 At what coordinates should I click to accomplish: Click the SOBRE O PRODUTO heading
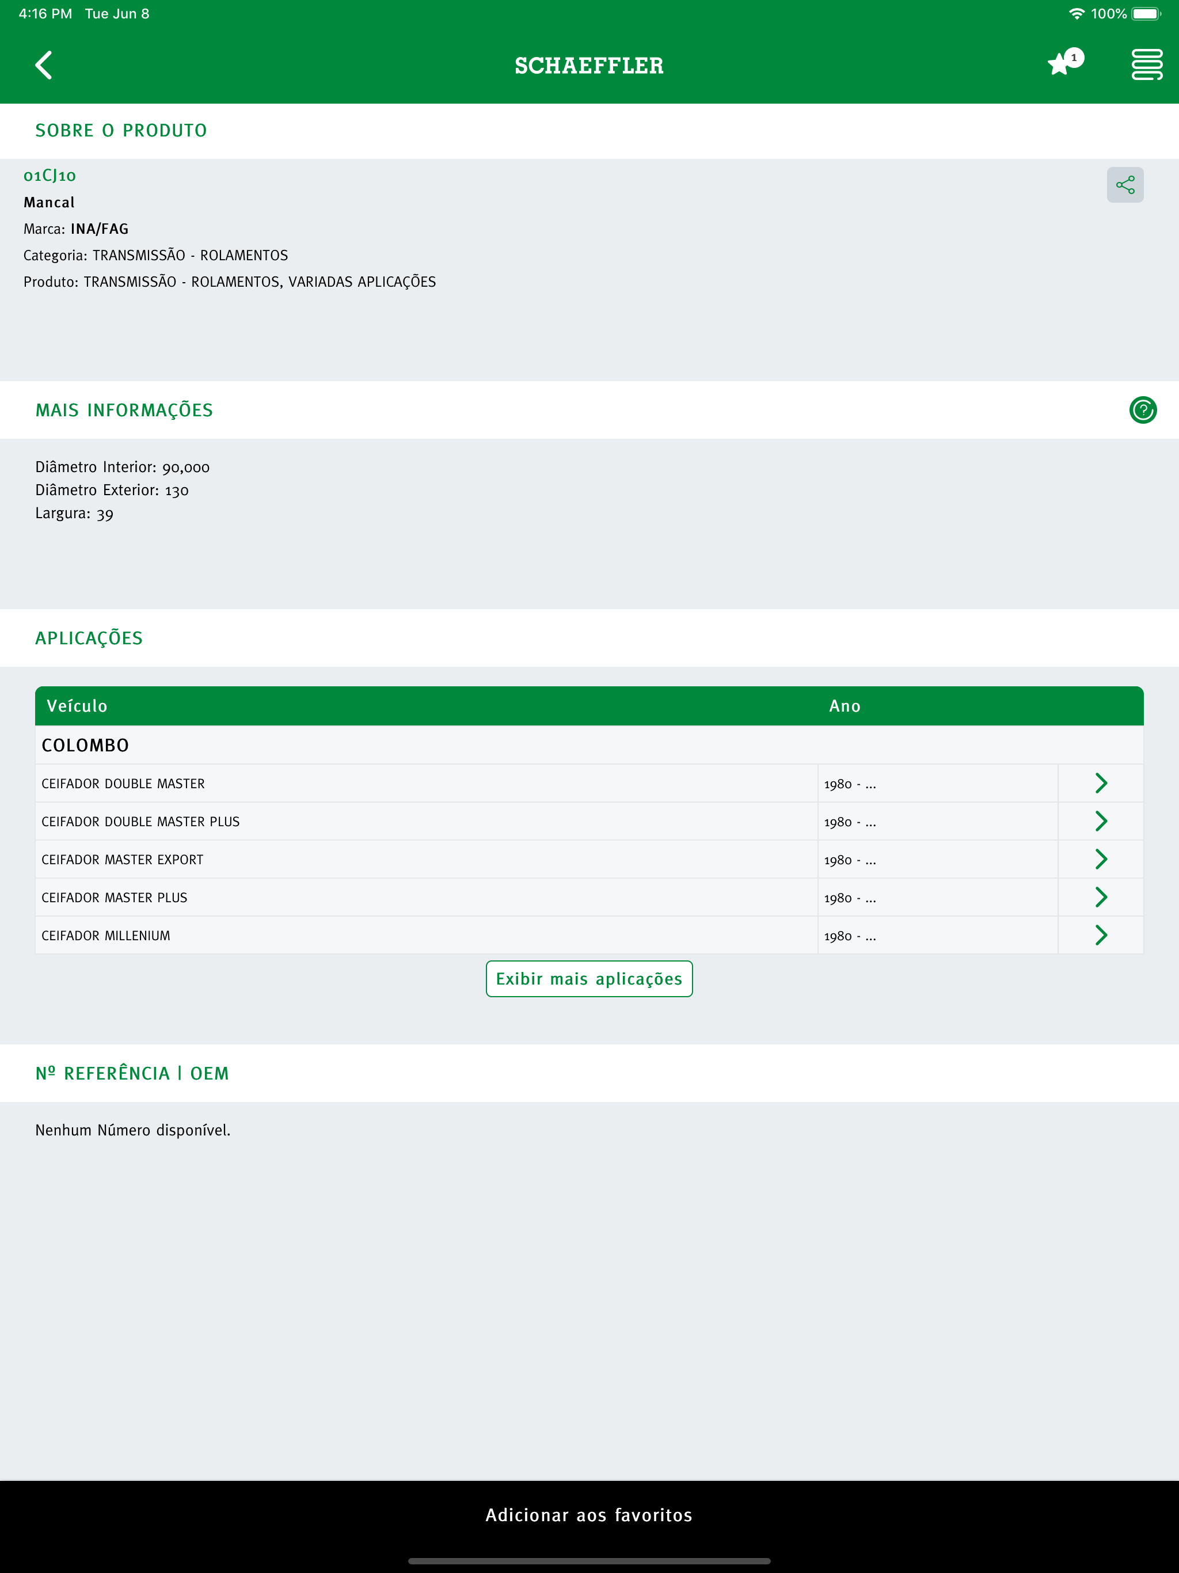tap(121, 131)
